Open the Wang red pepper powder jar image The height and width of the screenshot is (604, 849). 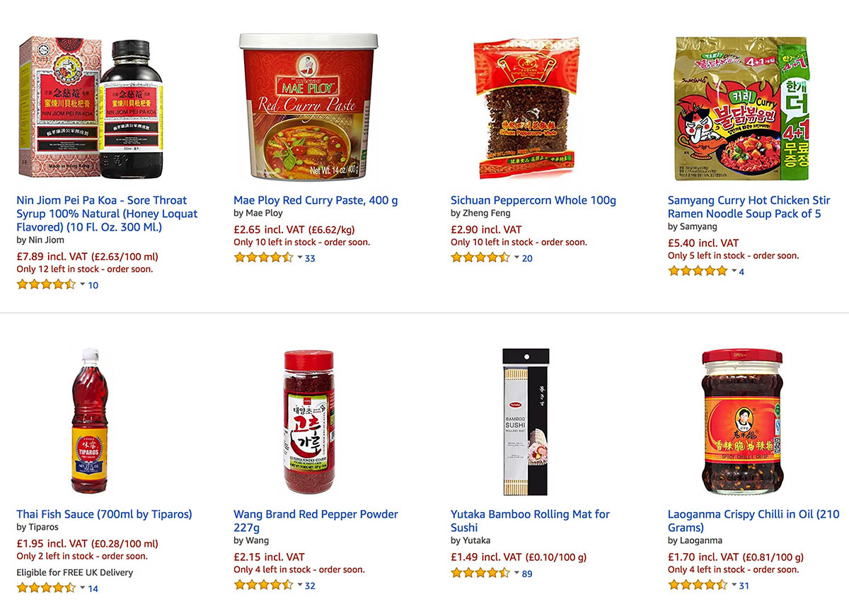tap(308, 422)
